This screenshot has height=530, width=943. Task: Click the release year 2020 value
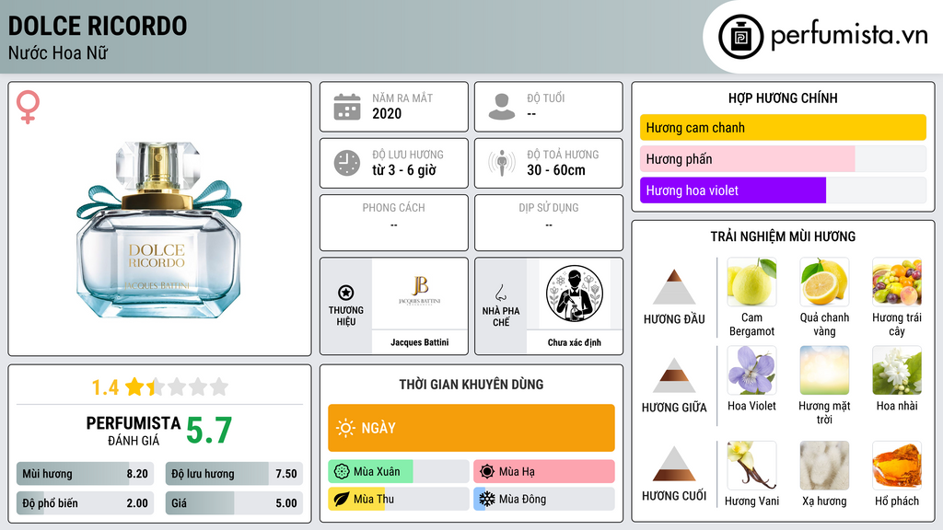(x=387, y=114)
